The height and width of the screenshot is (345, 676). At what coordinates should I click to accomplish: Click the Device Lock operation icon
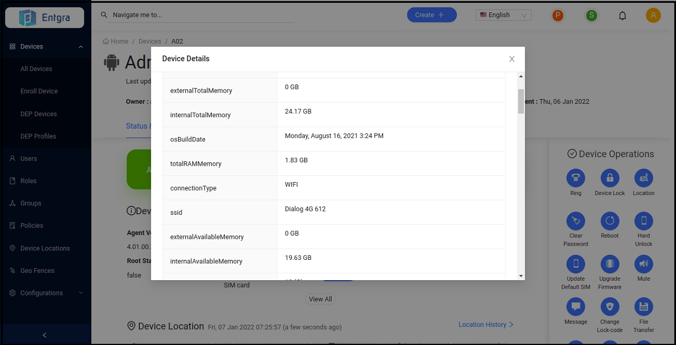[610, 178]
